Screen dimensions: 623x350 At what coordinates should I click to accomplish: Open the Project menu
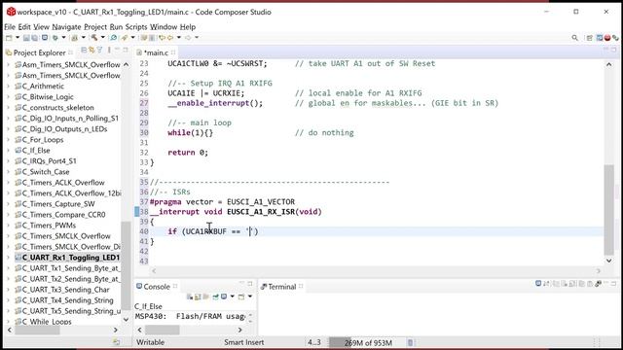[95, 27]
